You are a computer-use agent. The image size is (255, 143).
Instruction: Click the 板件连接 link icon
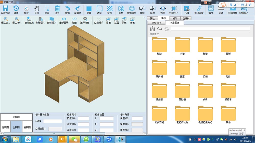(x=199, y=8)
